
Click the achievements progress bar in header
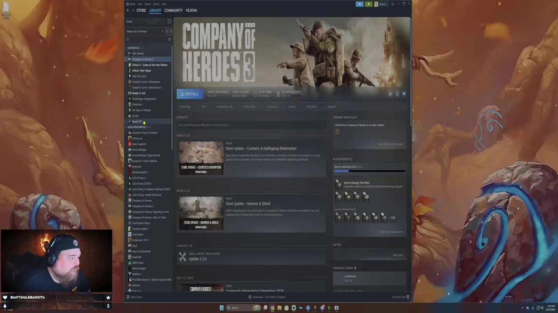294,96
